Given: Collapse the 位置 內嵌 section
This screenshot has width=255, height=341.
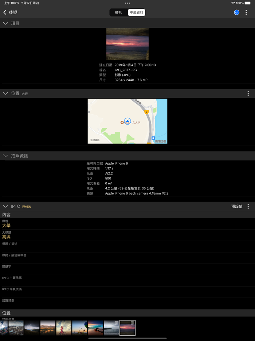Looking at the screenshot, I should [5, 93].
